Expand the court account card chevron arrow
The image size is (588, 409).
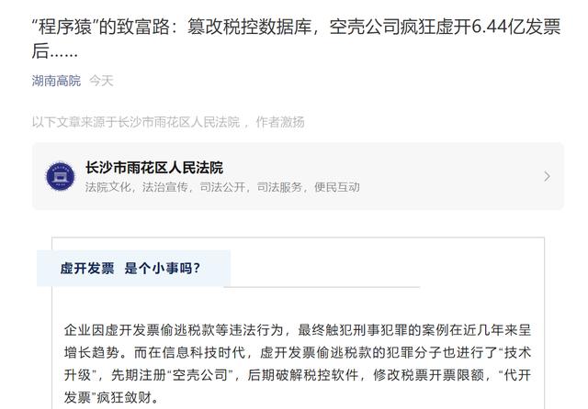[548, 176]
